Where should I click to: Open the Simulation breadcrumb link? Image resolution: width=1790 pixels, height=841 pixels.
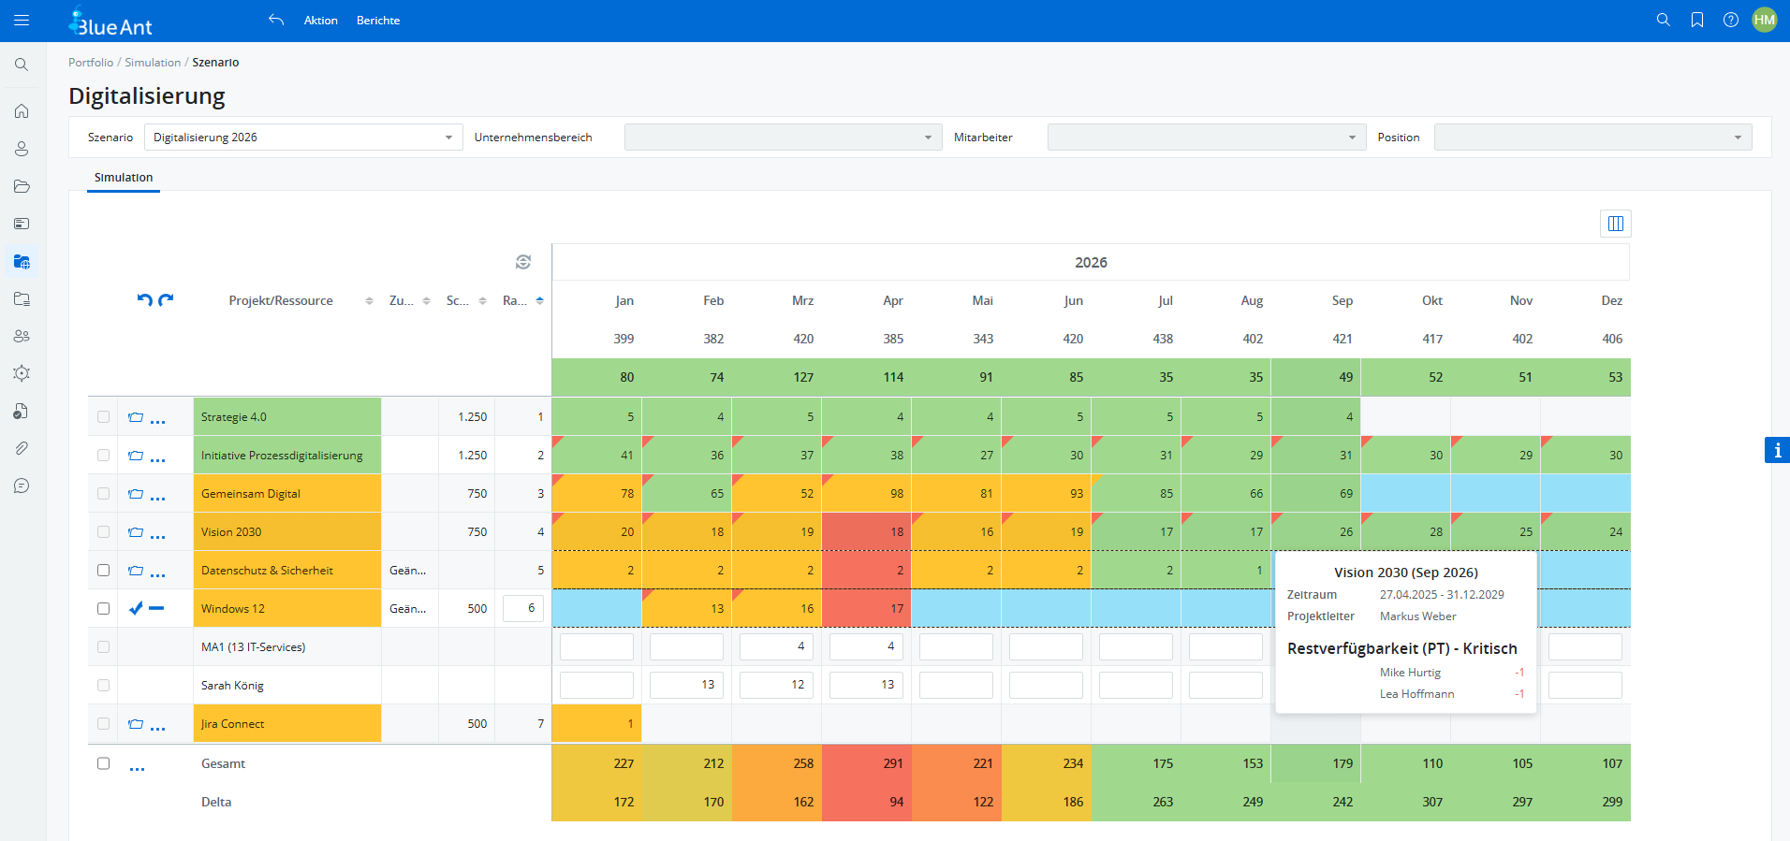coord(153,63)
